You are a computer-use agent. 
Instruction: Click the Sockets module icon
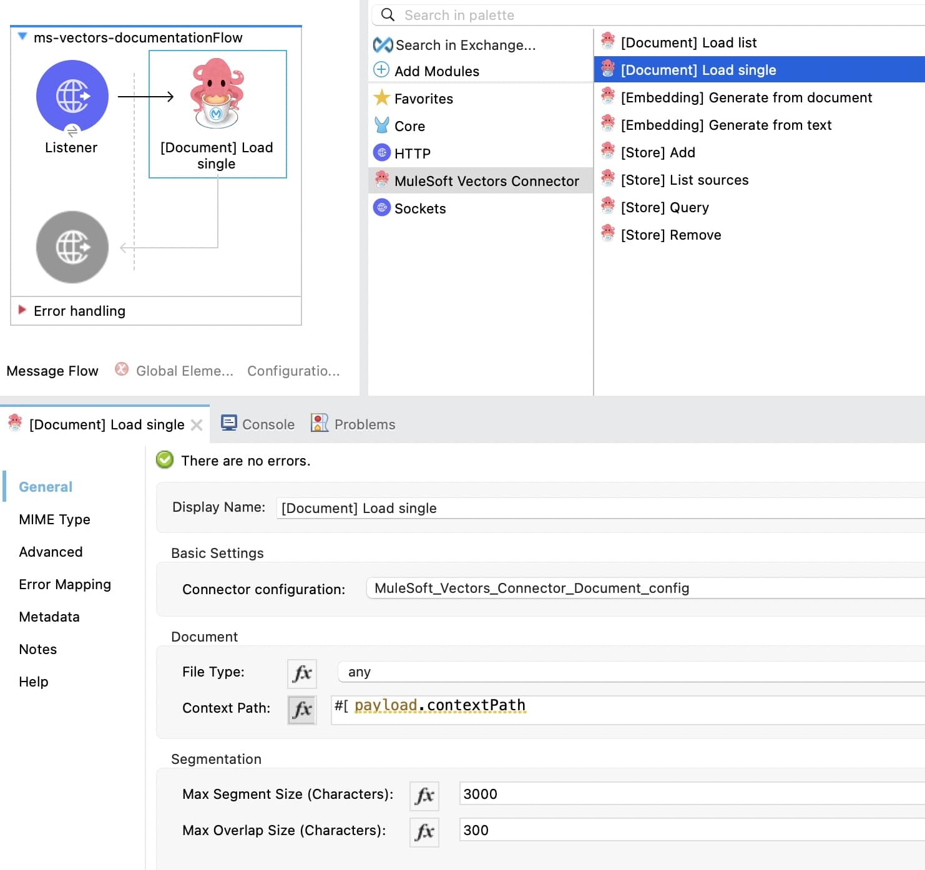click(x=381, y=207)
